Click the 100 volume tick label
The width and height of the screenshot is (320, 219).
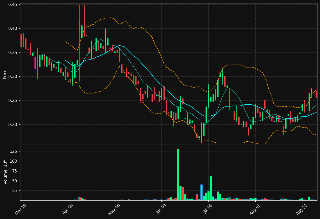(x=14, y=161)
